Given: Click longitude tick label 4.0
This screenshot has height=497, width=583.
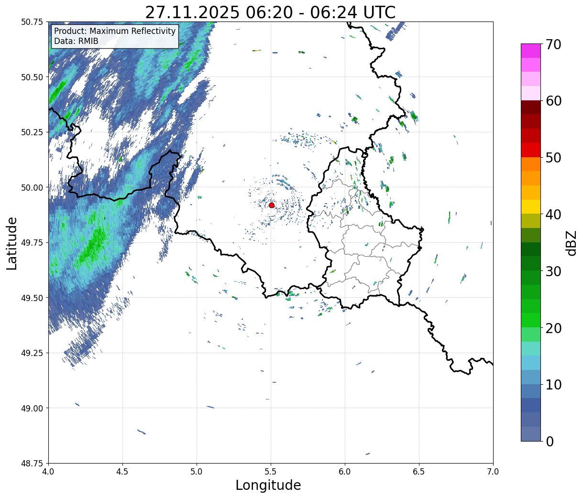Looking at the screenshot, I should [x=48, y=471].
